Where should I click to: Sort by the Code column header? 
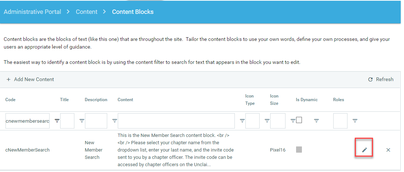pyautogui.click(x=11, y=100)
